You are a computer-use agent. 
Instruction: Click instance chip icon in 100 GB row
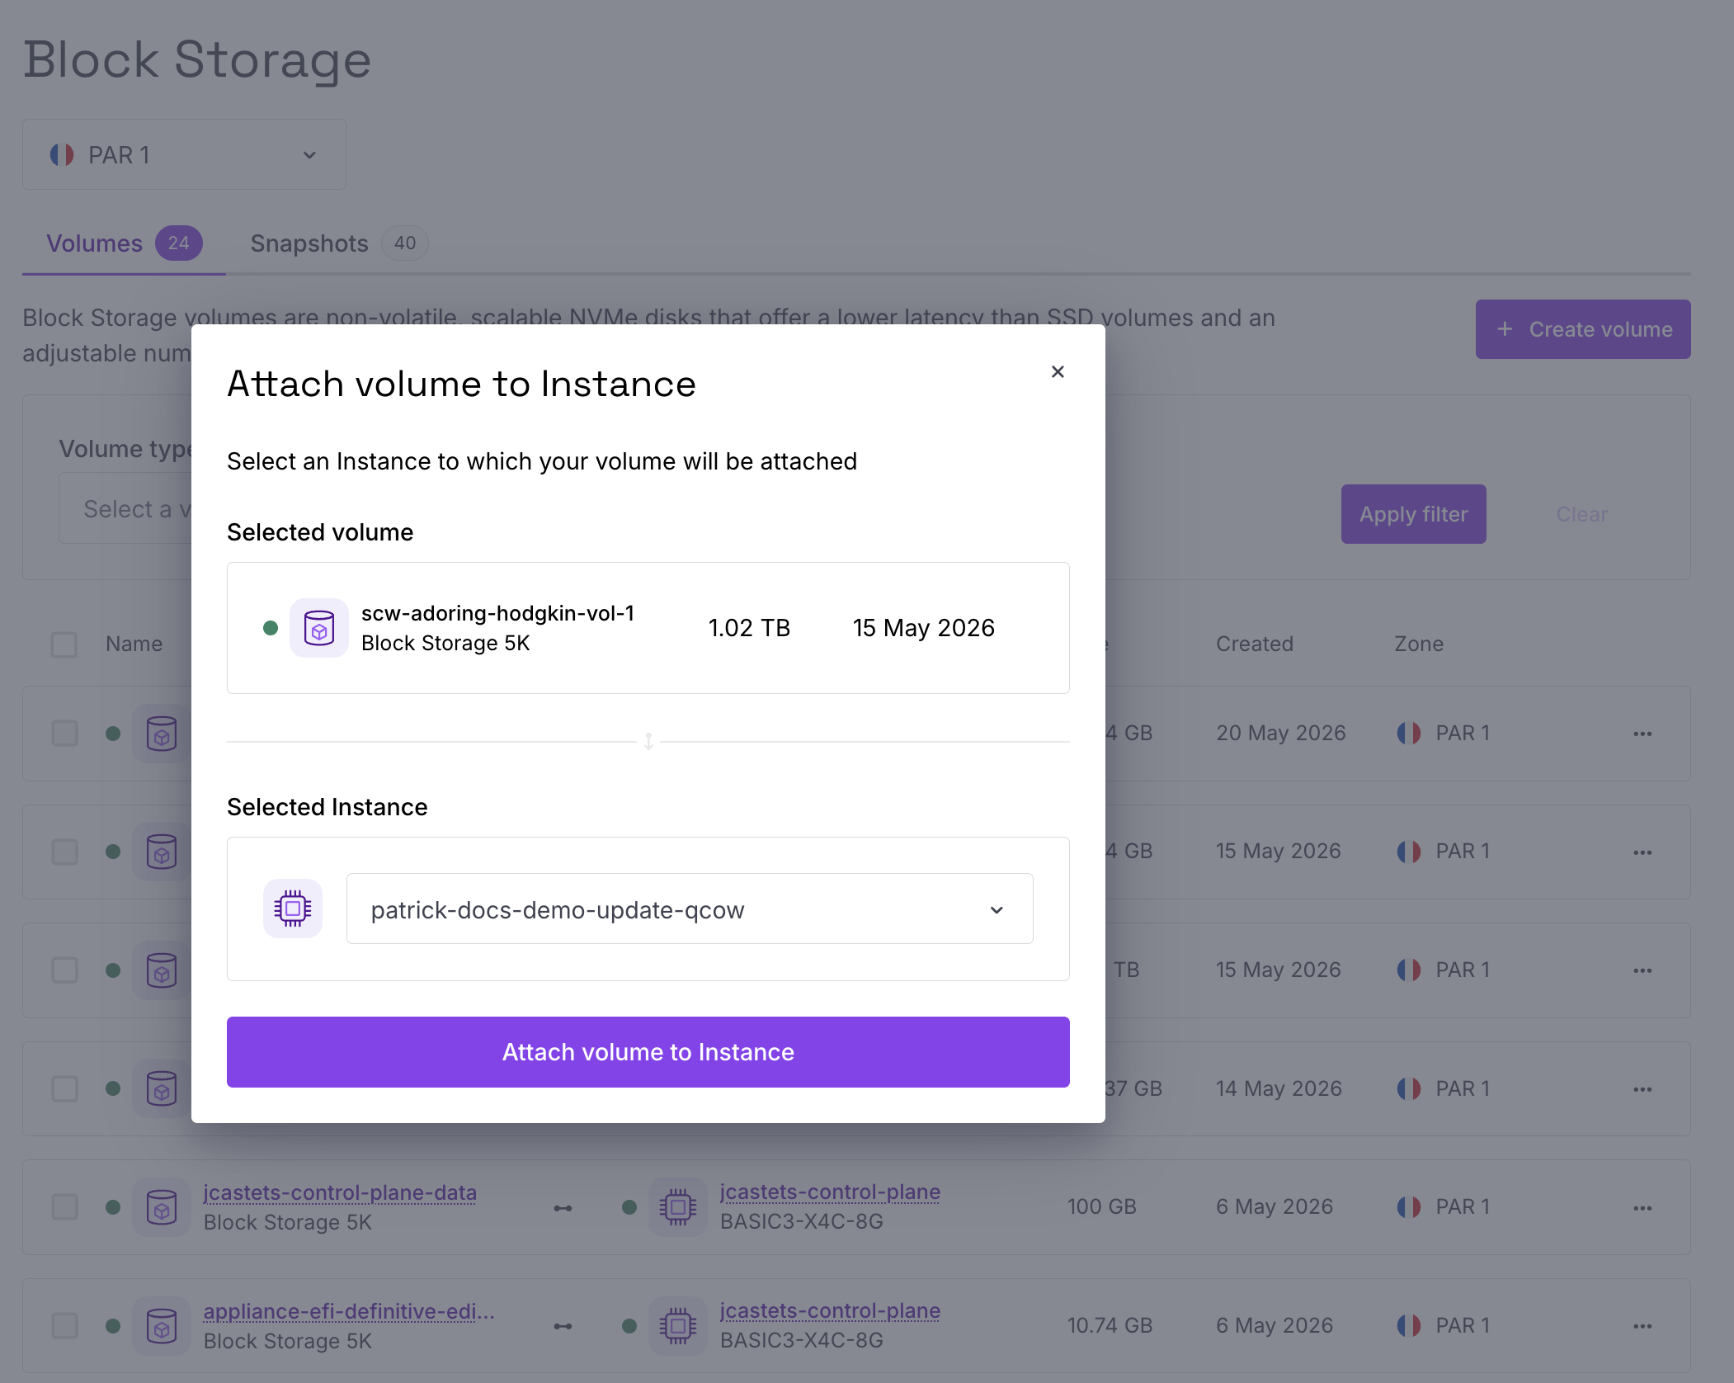[678, 1207]
